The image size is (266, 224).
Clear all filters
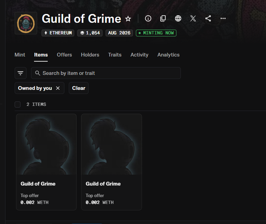[x=79, y=88]
